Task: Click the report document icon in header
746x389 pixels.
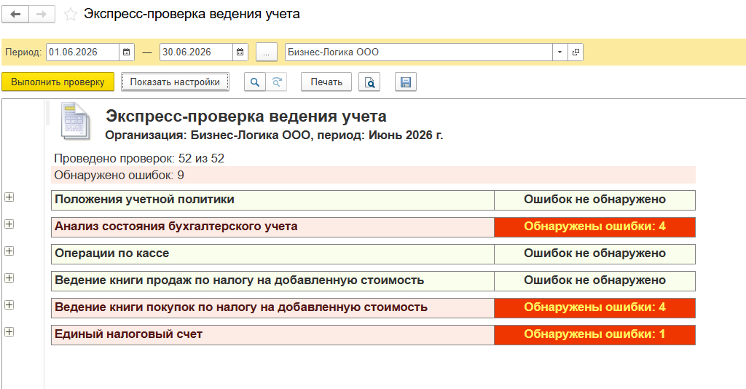Action: [x=75, y=122]
